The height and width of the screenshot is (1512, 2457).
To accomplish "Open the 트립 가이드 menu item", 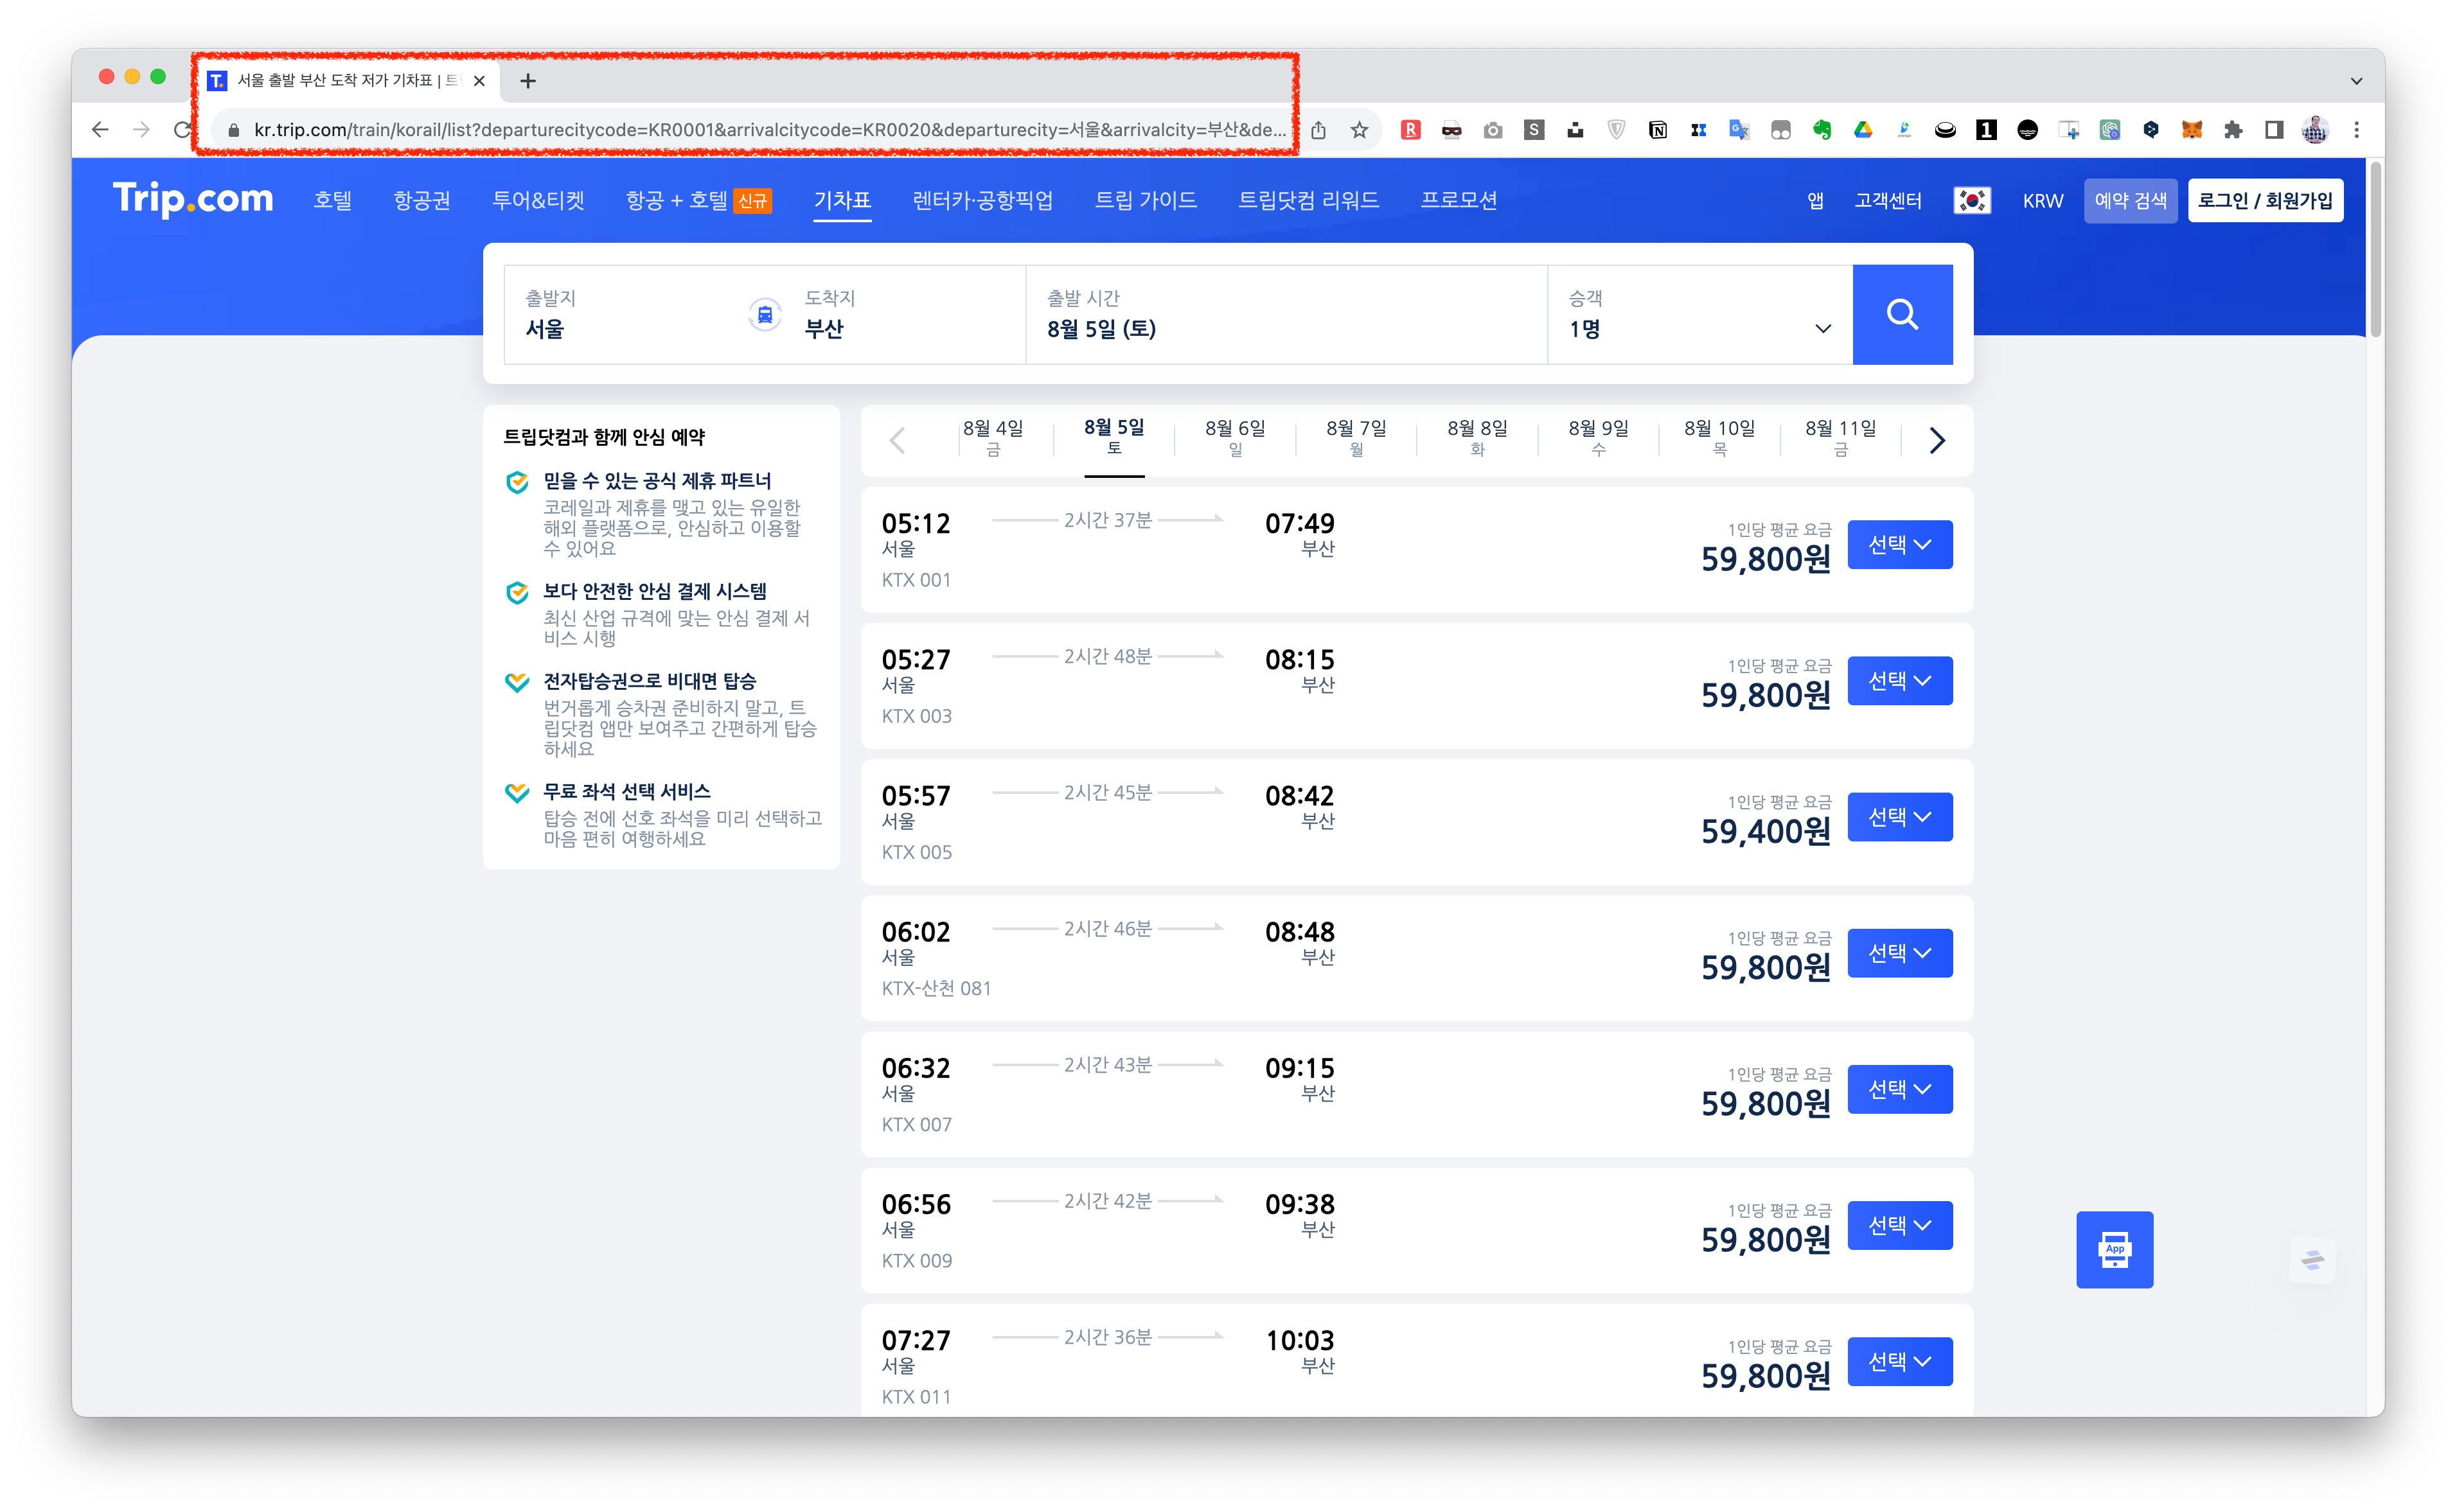I will [x=1145, y=200].
